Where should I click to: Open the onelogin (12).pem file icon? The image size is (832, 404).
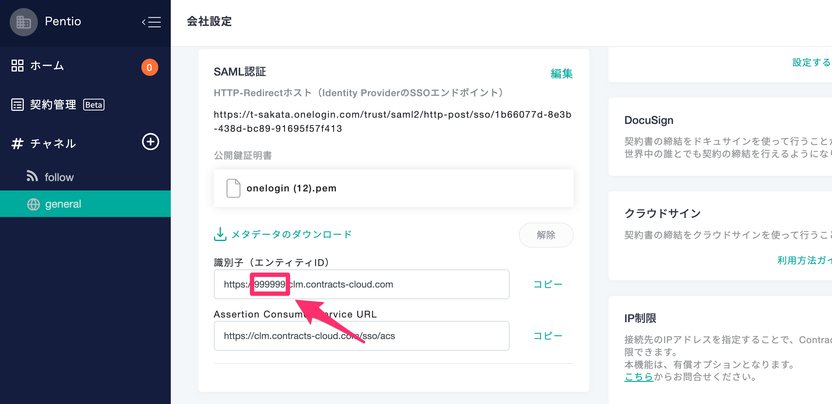(x=233, y=188)
